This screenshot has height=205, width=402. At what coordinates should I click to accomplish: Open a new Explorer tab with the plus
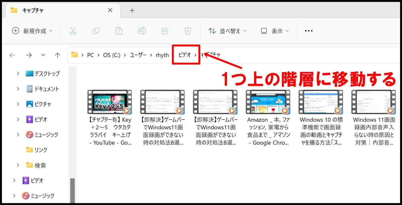[132, 10]
